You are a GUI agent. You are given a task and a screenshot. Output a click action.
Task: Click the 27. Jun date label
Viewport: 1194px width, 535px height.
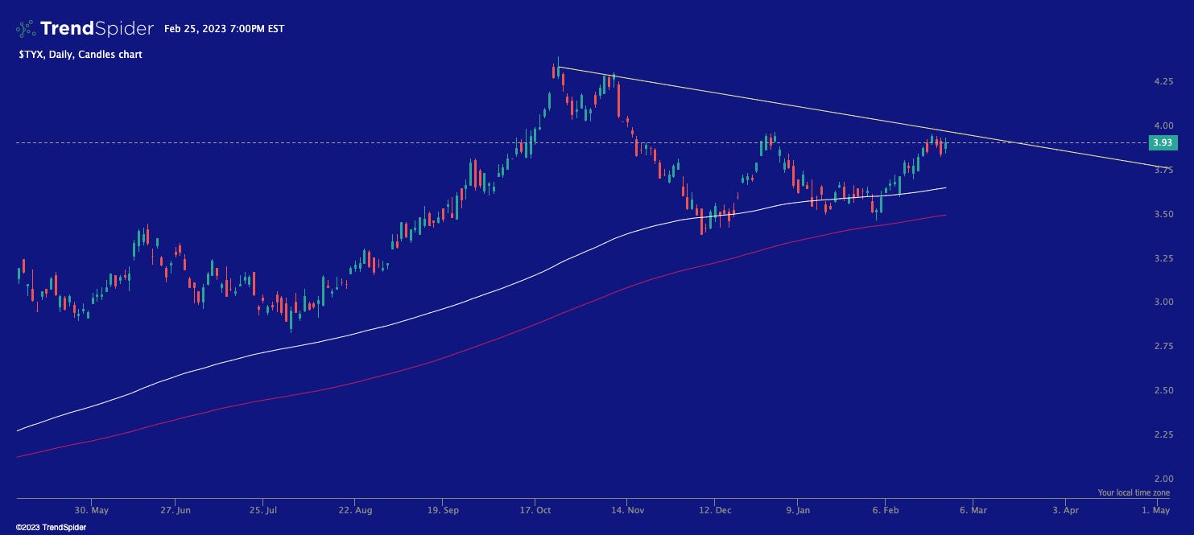click(176, 510)
